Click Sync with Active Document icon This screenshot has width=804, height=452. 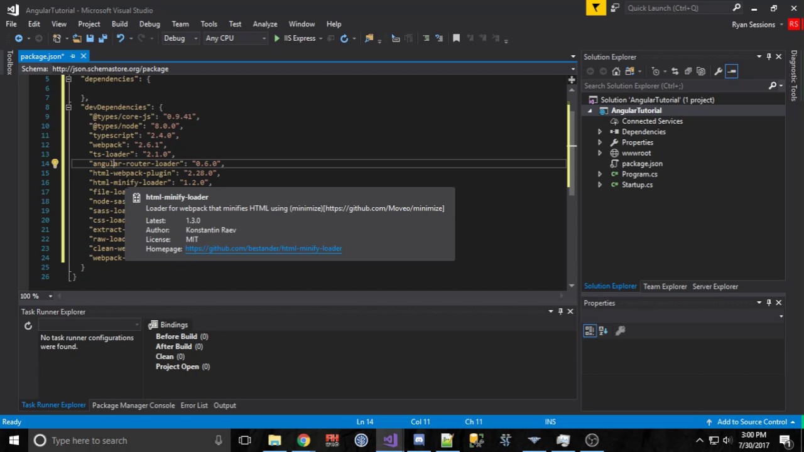pos(675,71)
